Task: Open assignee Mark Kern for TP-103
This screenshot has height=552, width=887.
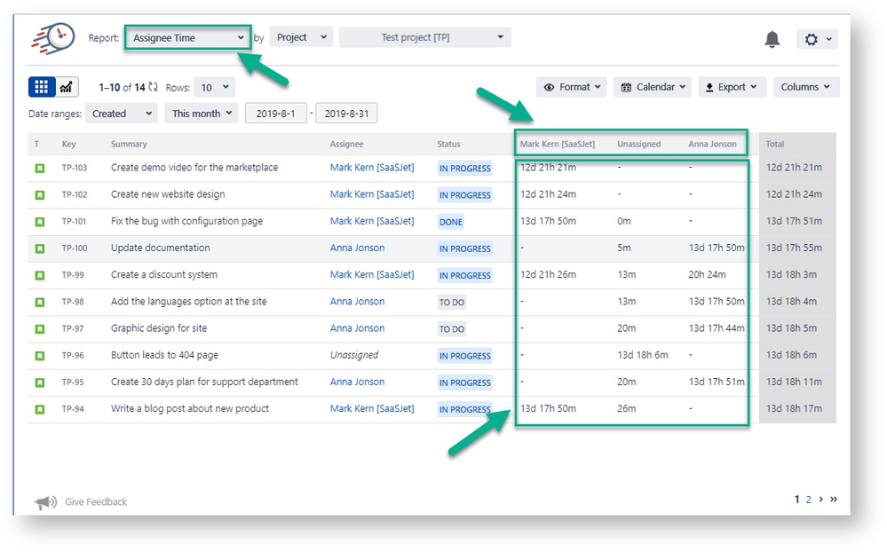Action: click(x=372, y=168)
